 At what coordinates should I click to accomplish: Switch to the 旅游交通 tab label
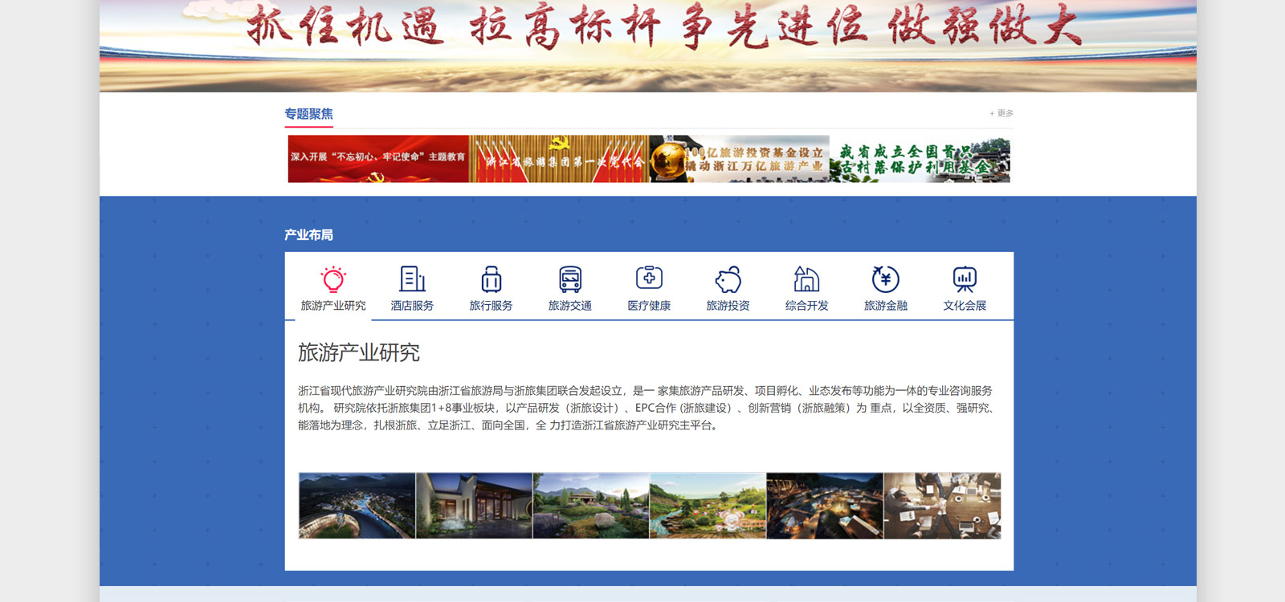click(x=570, y=306)
